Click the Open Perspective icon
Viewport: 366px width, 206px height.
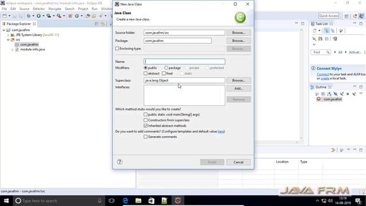tap(347, 16)
